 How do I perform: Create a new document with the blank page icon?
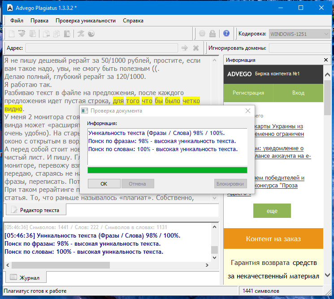coord(12,34)
